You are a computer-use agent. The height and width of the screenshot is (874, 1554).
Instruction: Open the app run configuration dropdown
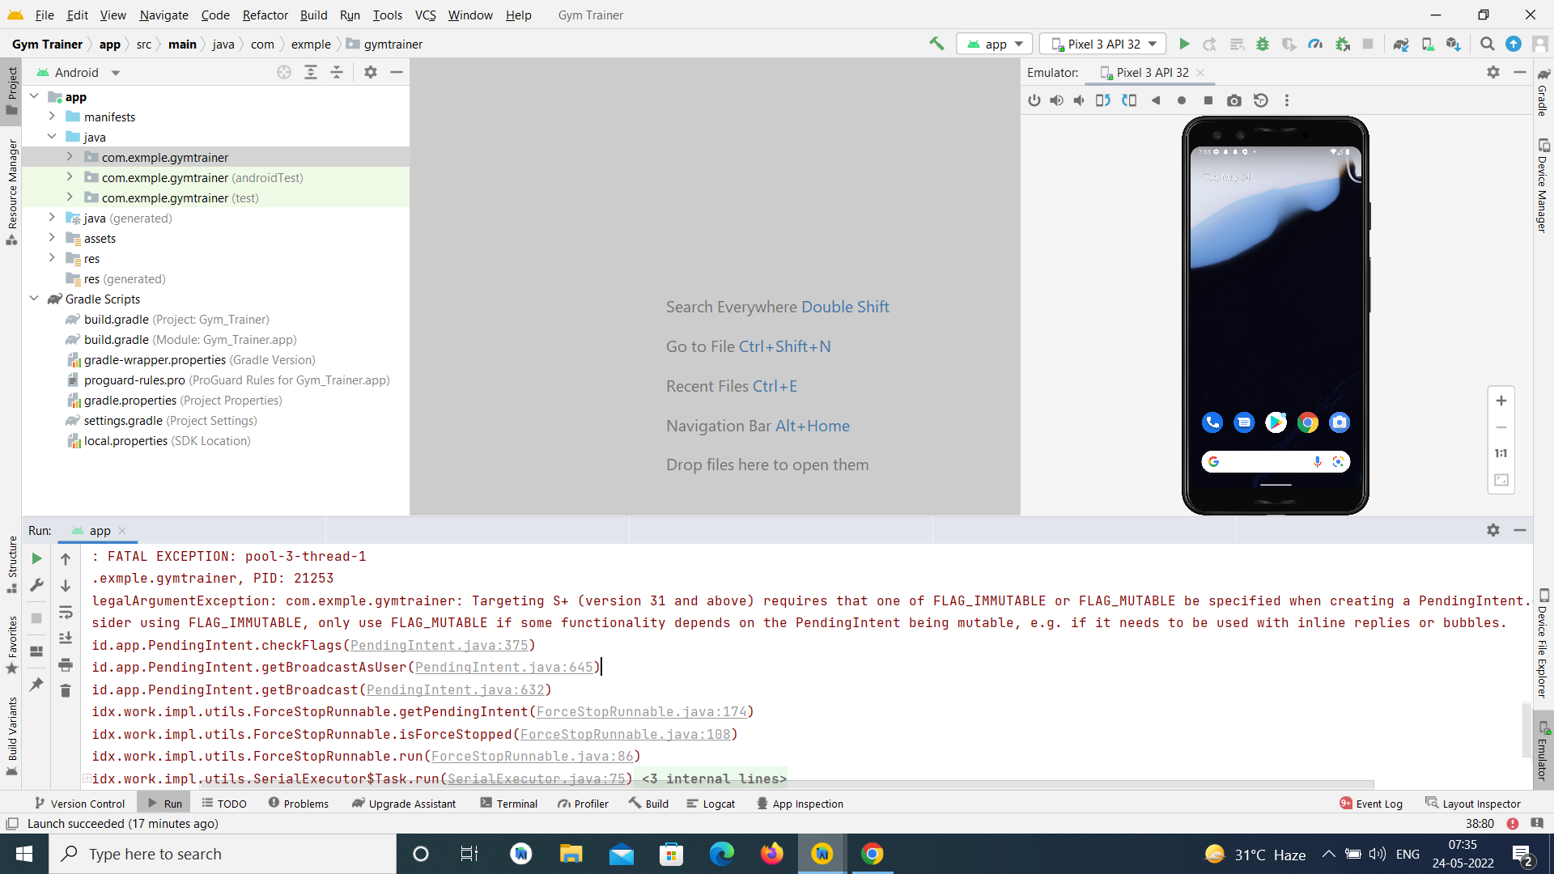click(995, 44)
